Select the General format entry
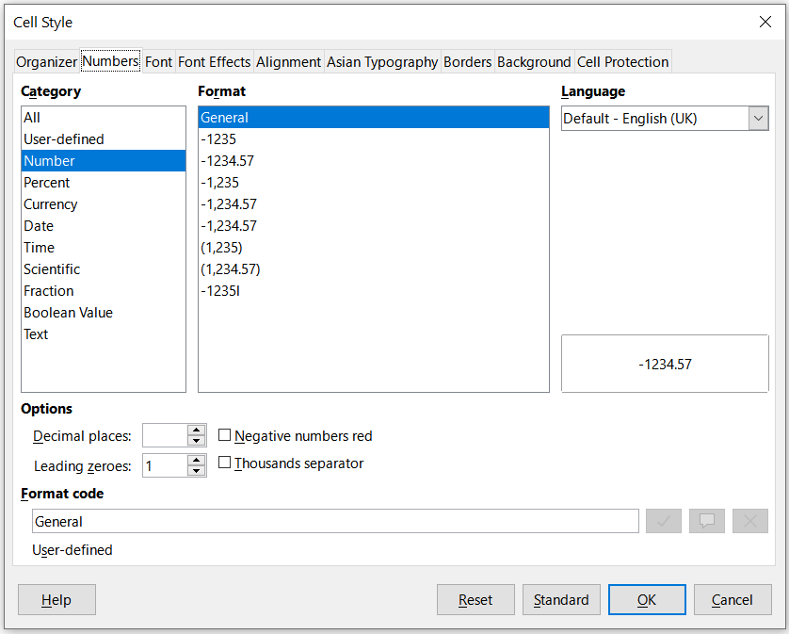 coord(374,118)
